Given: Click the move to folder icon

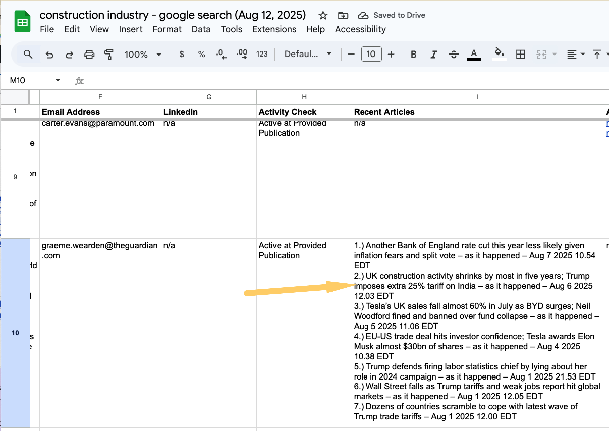Looking at the screenshot, I should [343, 15].
